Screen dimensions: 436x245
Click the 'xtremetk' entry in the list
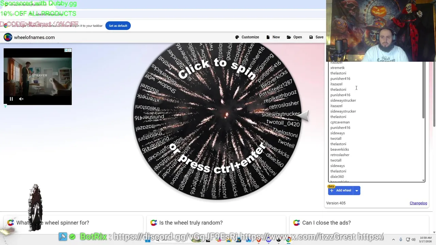(337, 68)
